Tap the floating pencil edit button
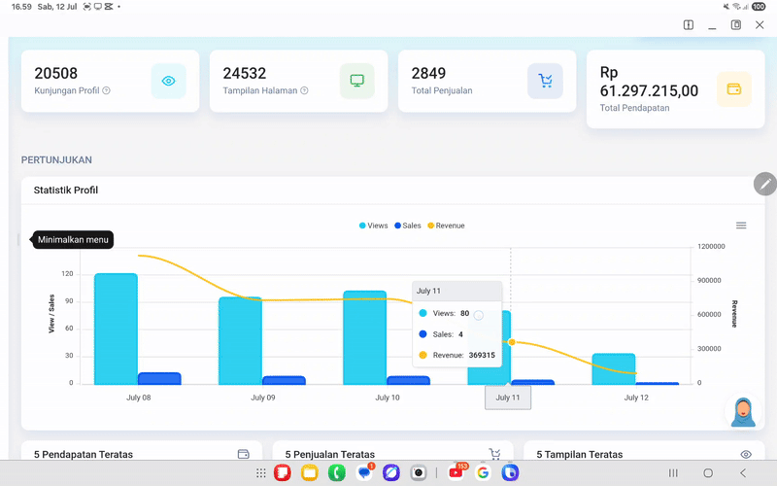This screenshot has height=486, width=777. pyautogui.click(x=765, y=184)
